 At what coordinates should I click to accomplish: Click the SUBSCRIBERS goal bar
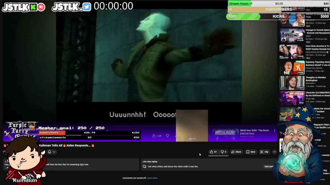(x=278, y=10)
